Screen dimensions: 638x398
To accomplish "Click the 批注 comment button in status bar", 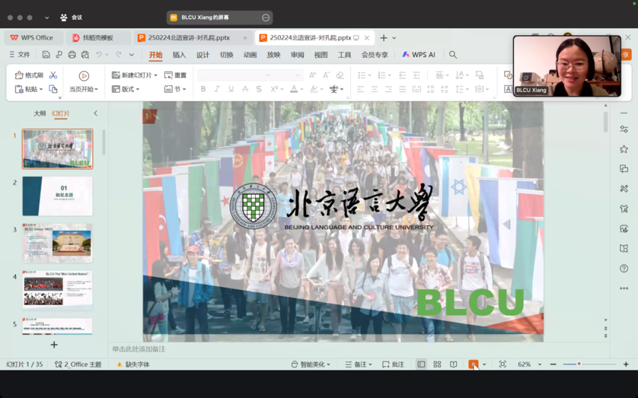I will tap(393, 364).
